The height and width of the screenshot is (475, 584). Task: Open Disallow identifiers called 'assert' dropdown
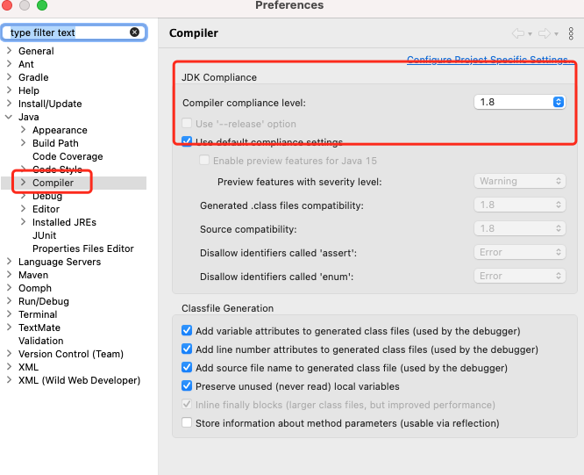(520, 252)
